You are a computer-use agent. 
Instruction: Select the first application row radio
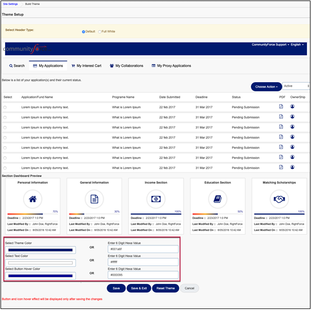coord(5,107)
